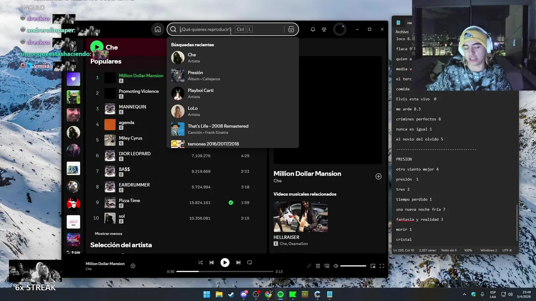Click zoom level '100%' in Notepad status bar

pyautogui.click(x=468, y=250)
